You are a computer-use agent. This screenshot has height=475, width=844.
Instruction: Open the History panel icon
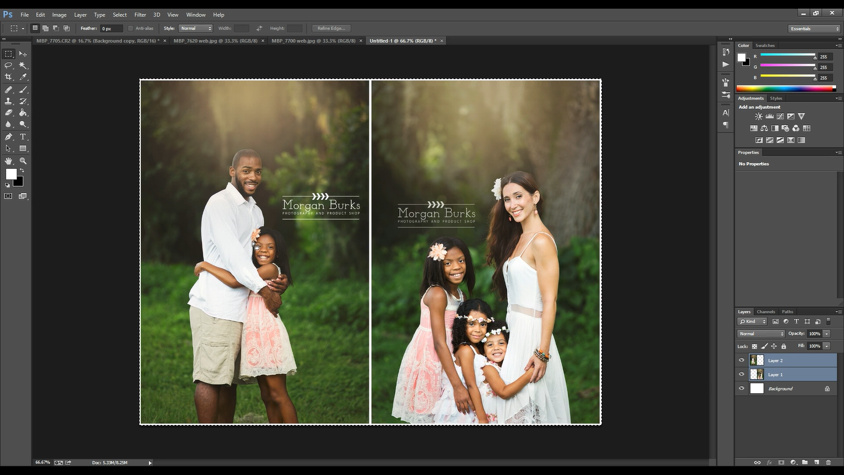tap(725, 52)
